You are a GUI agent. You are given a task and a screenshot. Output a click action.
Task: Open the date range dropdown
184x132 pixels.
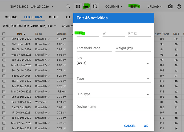31,7
